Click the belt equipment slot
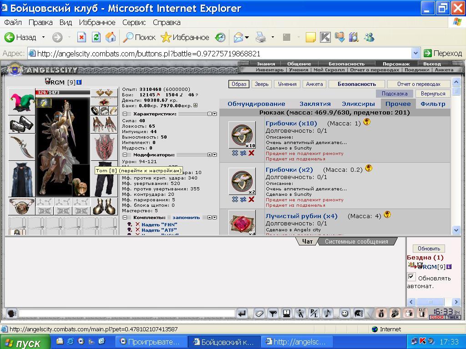The height and width of the screenshot is (349, 466). click(x=21, y=206)
